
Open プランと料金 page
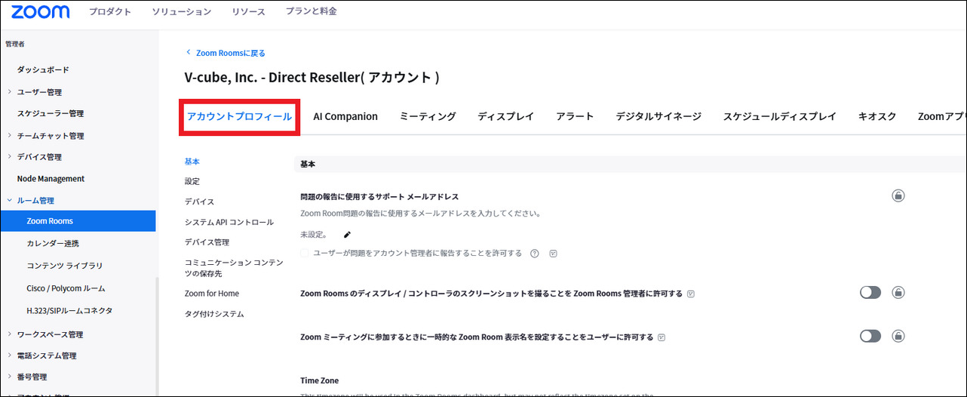311,11
